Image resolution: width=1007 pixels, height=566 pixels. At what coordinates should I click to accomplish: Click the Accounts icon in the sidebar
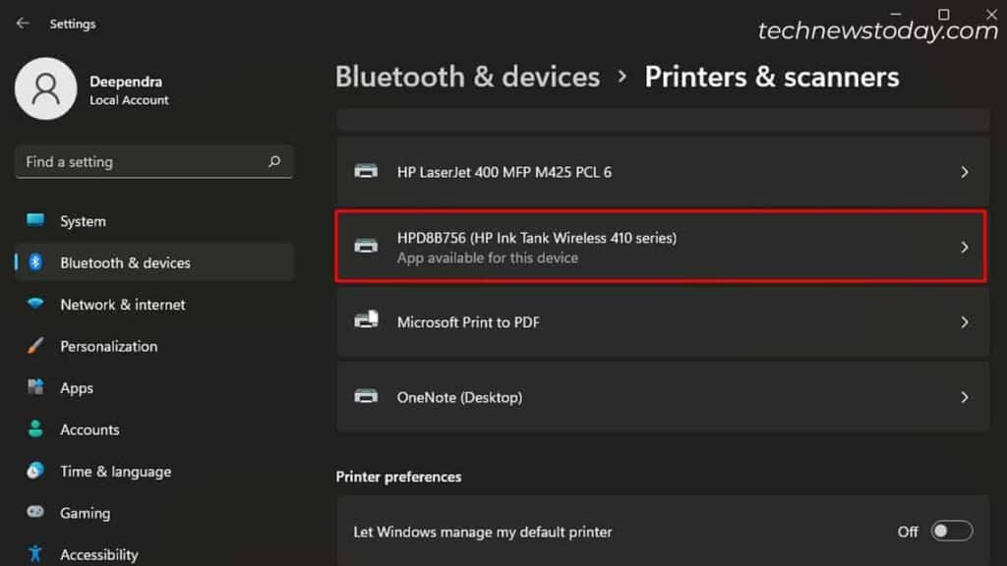pyautogui.click(x=34, y=429)
